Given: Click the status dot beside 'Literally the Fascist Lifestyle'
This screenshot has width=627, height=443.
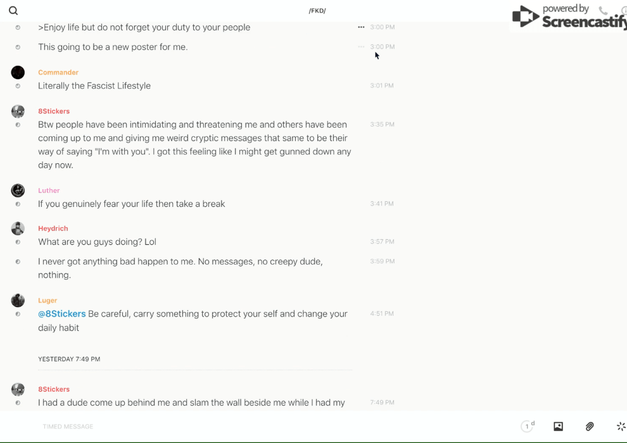Looking at the screenshot, I should 18,86.
